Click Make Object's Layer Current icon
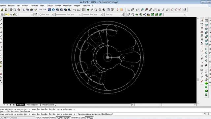The width and height of the screenshot is (211, 119). point(36,15)
